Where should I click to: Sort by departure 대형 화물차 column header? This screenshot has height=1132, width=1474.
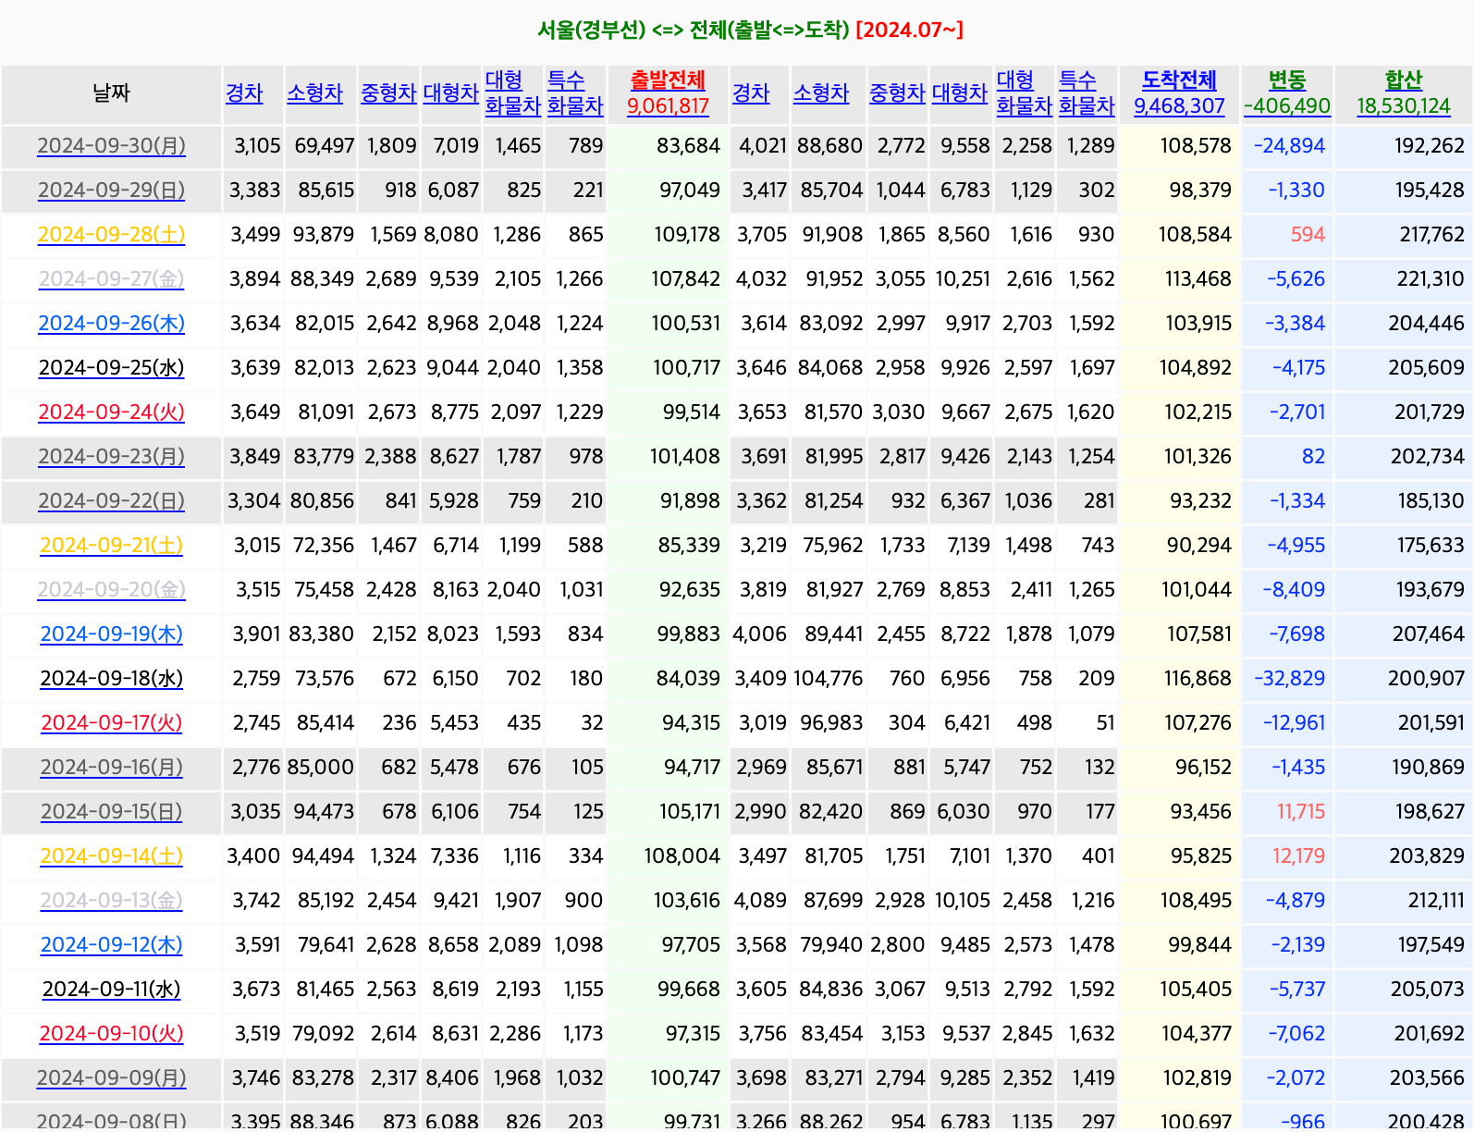(x=513, y=93)
